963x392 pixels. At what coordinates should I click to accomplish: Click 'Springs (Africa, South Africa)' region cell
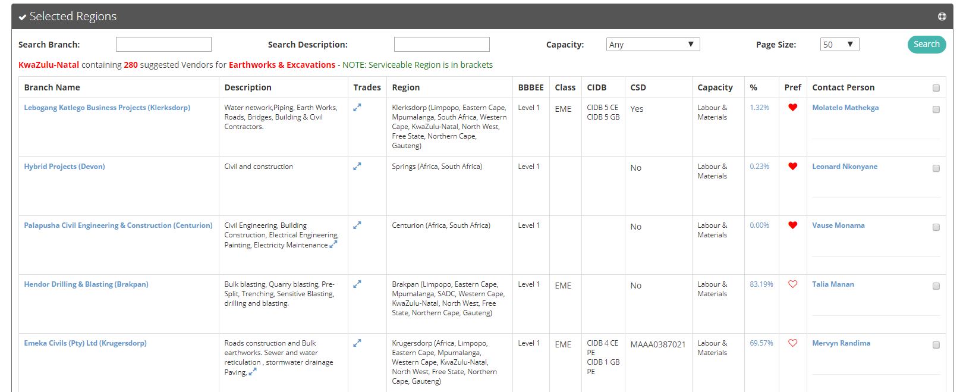pos(437,167)
